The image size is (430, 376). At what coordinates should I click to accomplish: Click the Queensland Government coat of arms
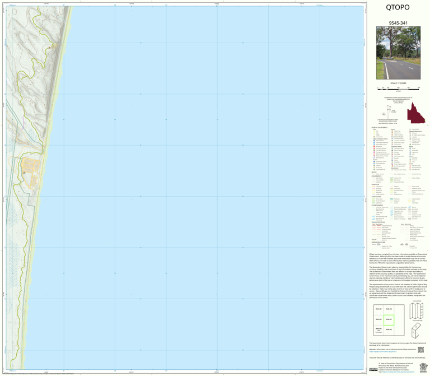pyautogui.click(x=423, y=368)
